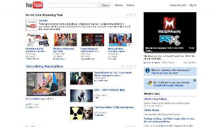
Task: Open the Geert Wilders speech thumbnail
Action: tap(46, 84)
